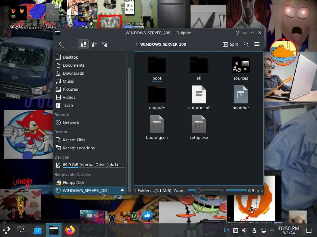Click Show Desktop button on the panel
The width and height of the screenshot is (317, 237).
click(309, 230)
